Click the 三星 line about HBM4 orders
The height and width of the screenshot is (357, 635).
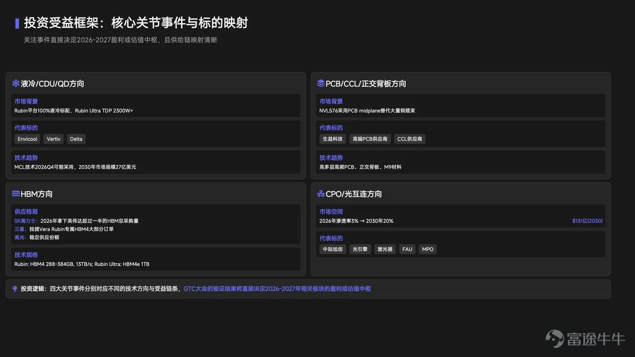pyautogui.click(x=64, y=229)
